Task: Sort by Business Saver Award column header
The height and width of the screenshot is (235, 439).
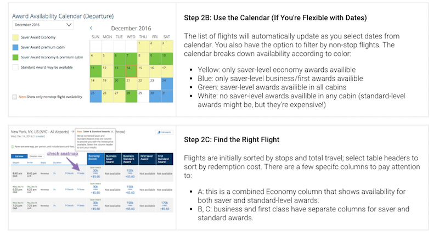Action: pos(112,159)
